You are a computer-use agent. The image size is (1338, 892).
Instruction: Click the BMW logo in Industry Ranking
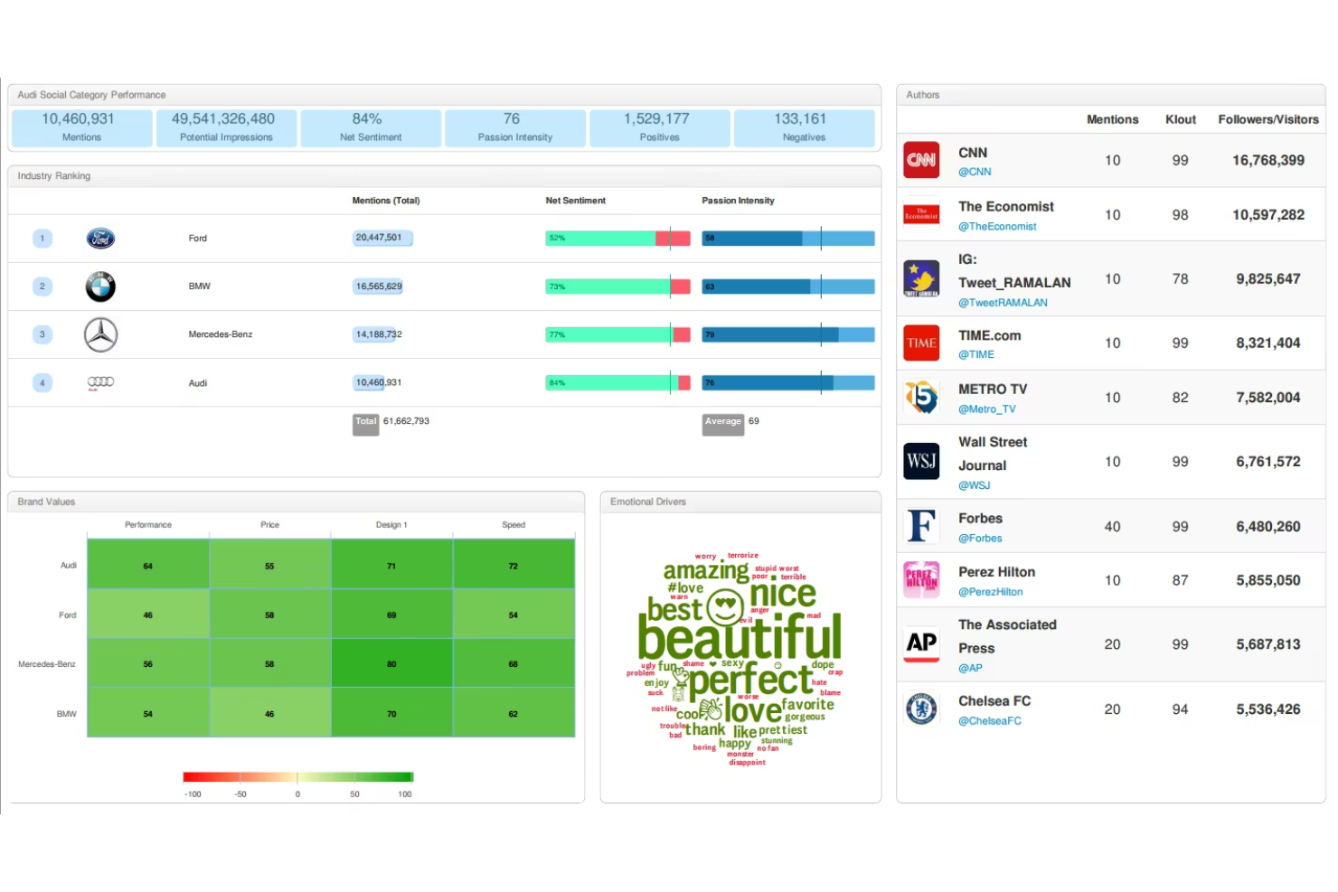tap(100, 286)
